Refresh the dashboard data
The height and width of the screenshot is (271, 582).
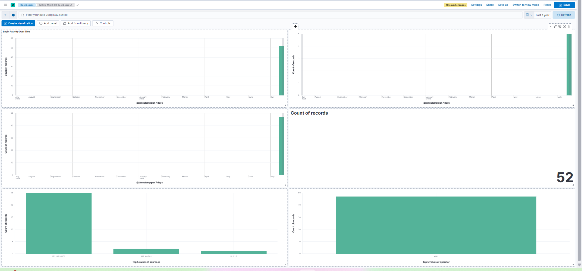(564, 15)
